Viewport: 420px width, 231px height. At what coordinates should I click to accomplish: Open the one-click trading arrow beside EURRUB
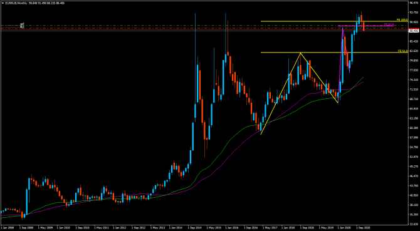tap(3, 3)
